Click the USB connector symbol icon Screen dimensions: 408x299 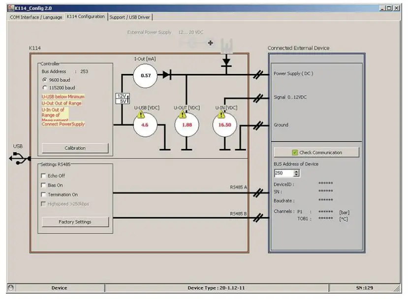[x=17, y=159]
